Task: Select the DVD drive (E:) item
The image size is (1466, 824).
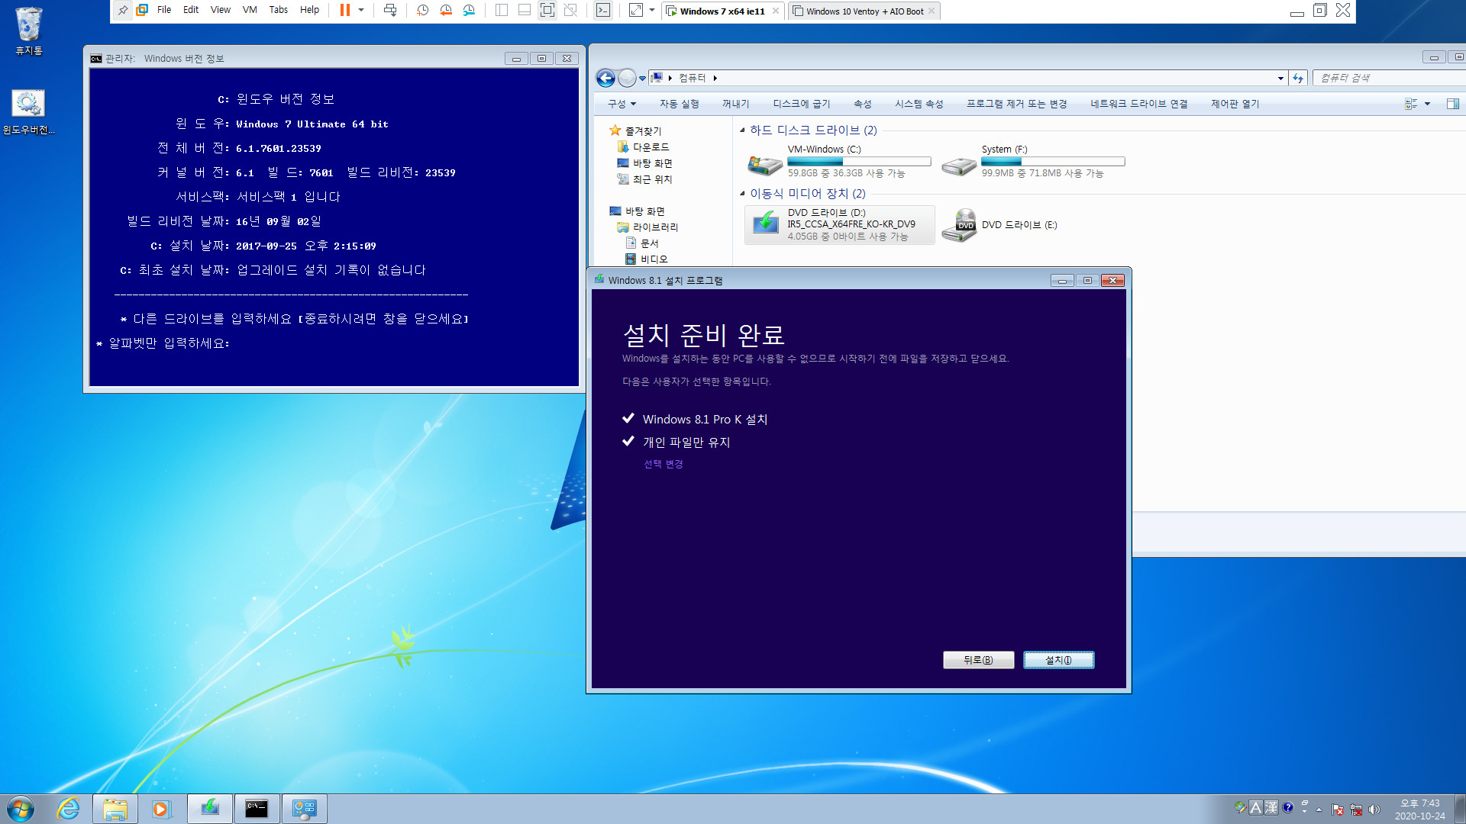Action: point(1000,224)
